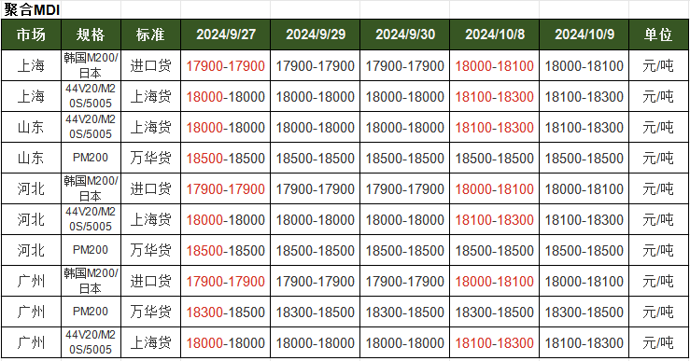Click red 18000-18000 in 上海 上海货 row

[x=226, y=97]
